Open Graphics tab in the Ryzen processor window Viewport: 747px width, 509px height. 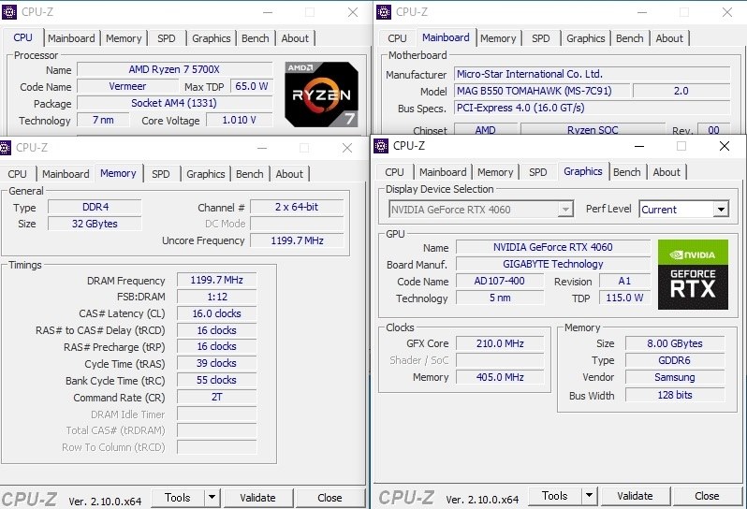click(211, 38)
